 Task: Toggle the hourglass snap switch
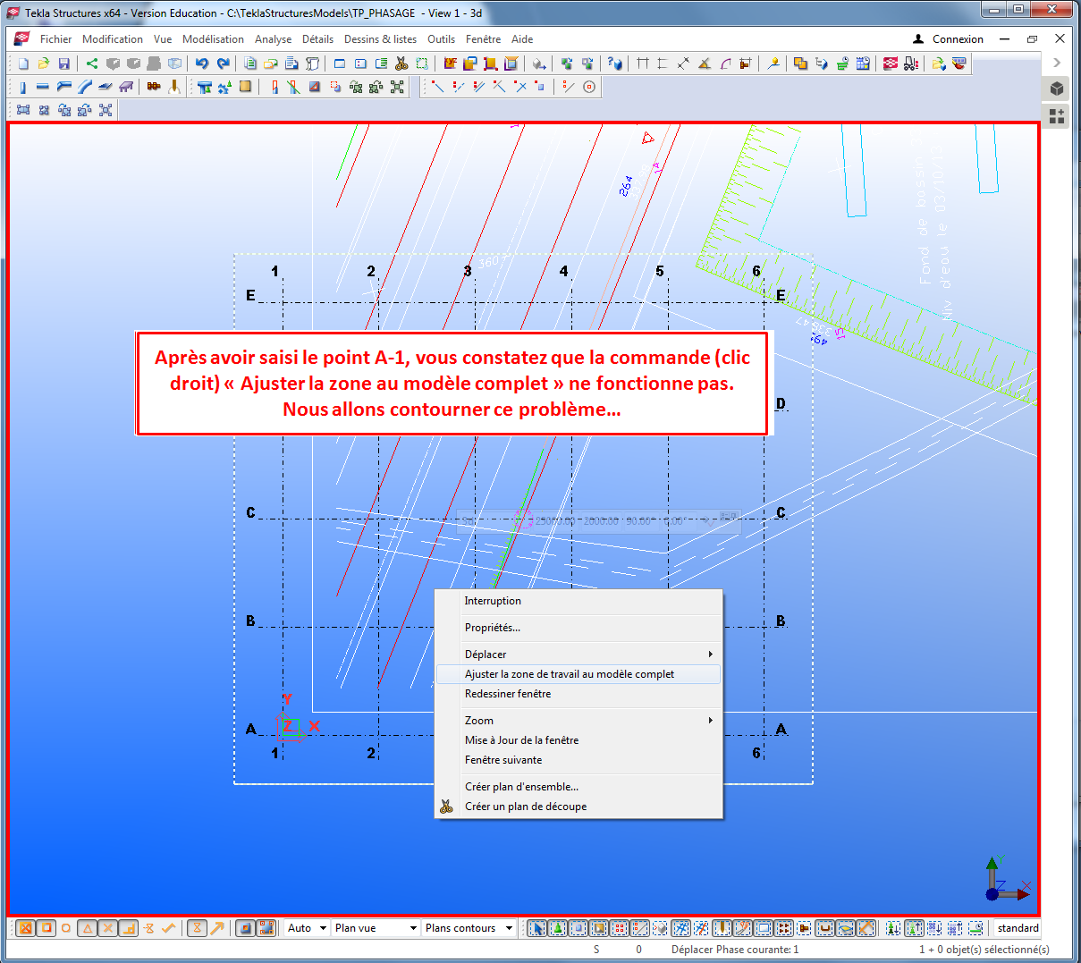197,928
